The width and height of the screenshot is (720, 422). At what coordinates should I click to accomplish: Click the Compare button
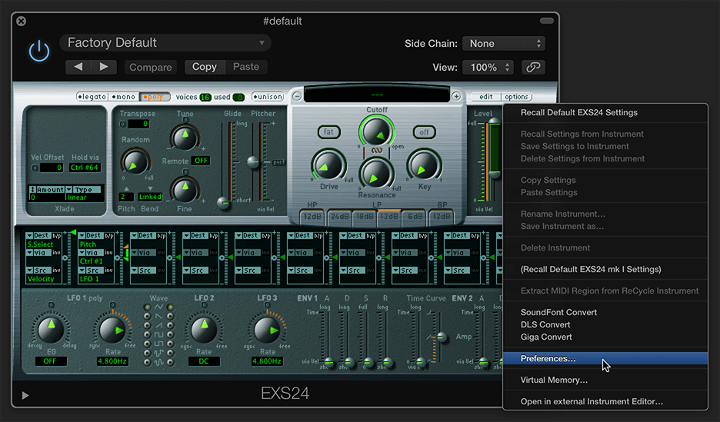(x=151, y=67)
